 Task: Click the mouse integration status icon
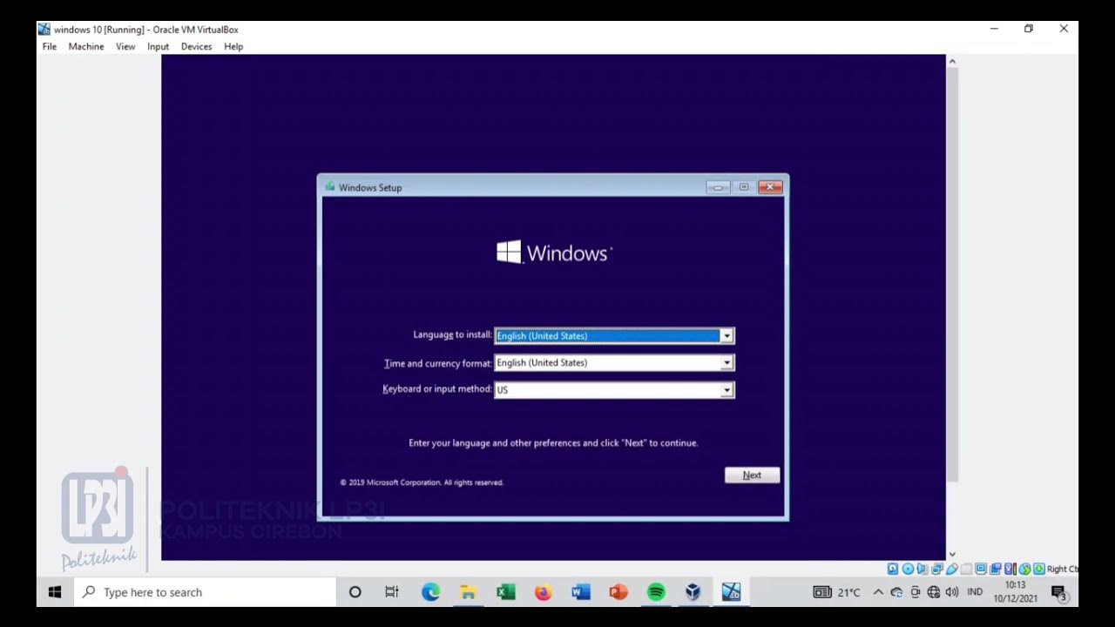1024,569
